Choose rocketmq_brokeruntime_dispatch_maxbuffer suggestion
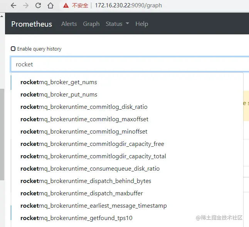 [127, 193]
